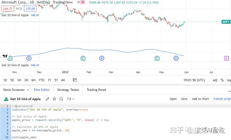Click the script title Get 20 SMA of Apple
Viewport: 231px width, 140px height.
coord(26,99)
